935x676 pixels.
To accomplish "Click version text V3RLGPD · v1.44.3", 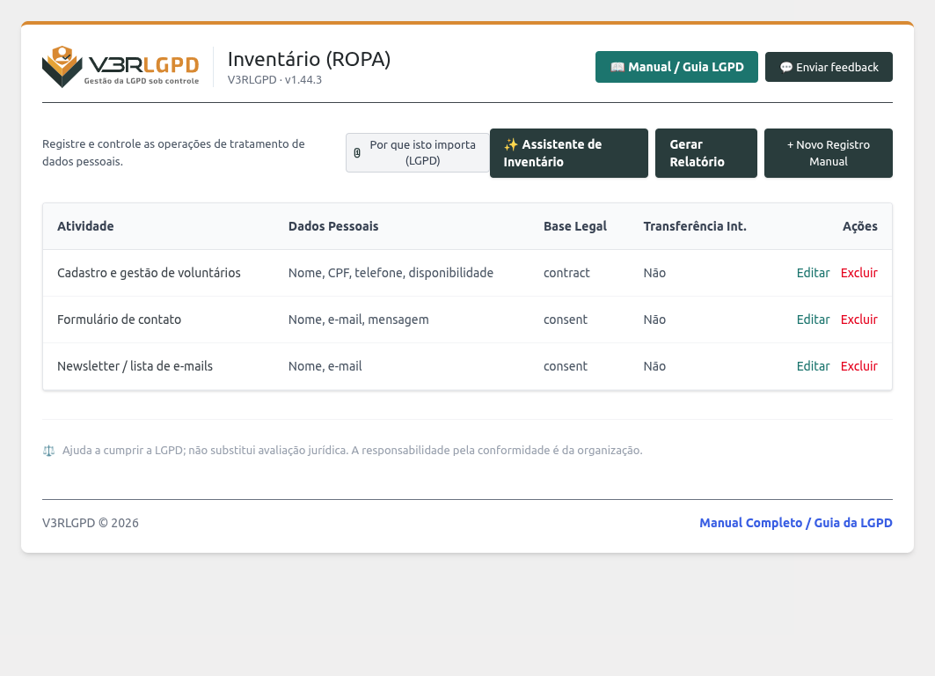I will coord(274,79).
